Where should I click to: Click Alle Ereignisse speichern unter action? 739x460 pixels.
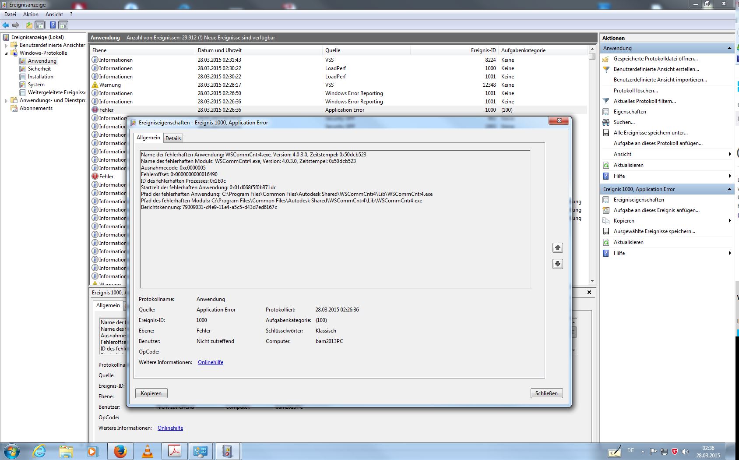coord(651,133)
